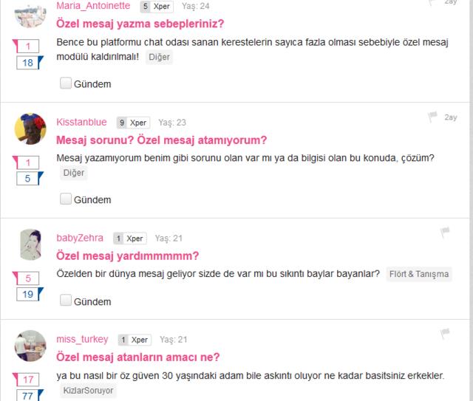Click Xper level 1 badge of babyZehra
This screenshot has height=401, width=473.
130,239
